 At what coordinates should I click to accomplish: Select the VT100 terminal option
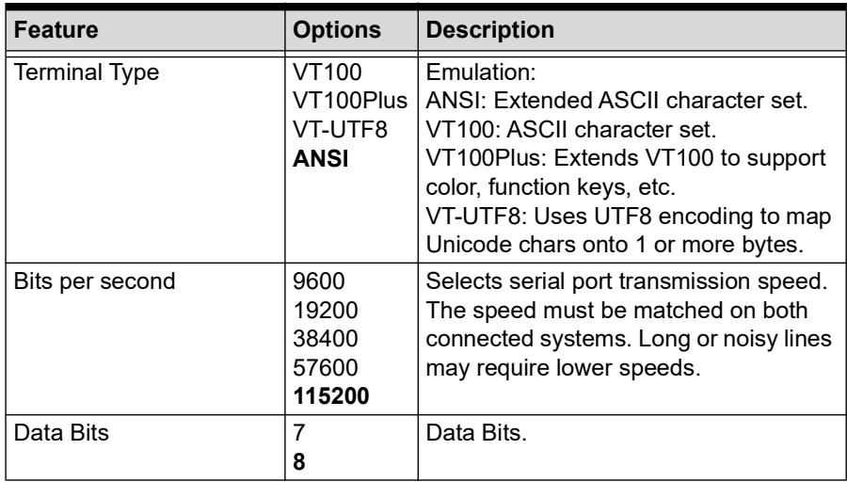(328, 72)
